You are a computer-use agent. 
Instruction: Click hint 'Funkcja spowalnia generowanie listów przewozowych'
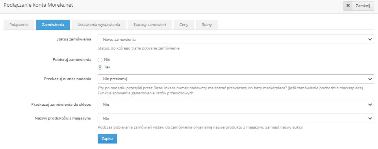pyautogui.click(x=146, y=93)
